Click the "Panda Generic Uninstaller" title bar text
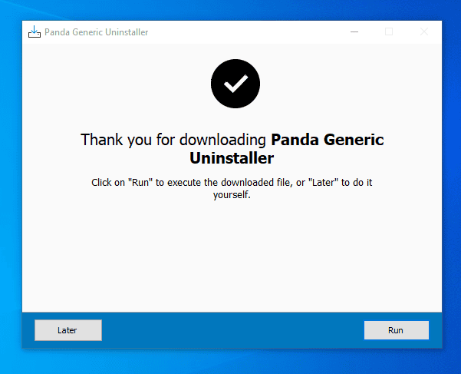Viewport: 461px width, 374px height. coord(97,32)
